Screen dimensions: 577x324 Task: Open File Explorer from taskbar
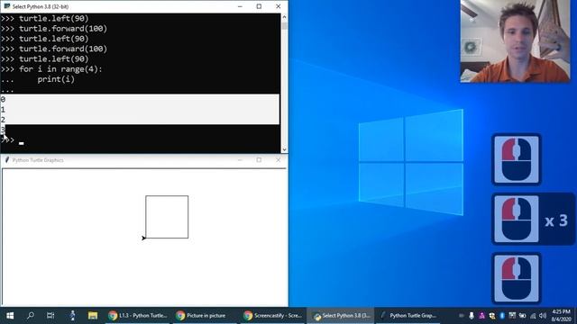[x=92, y=316]
